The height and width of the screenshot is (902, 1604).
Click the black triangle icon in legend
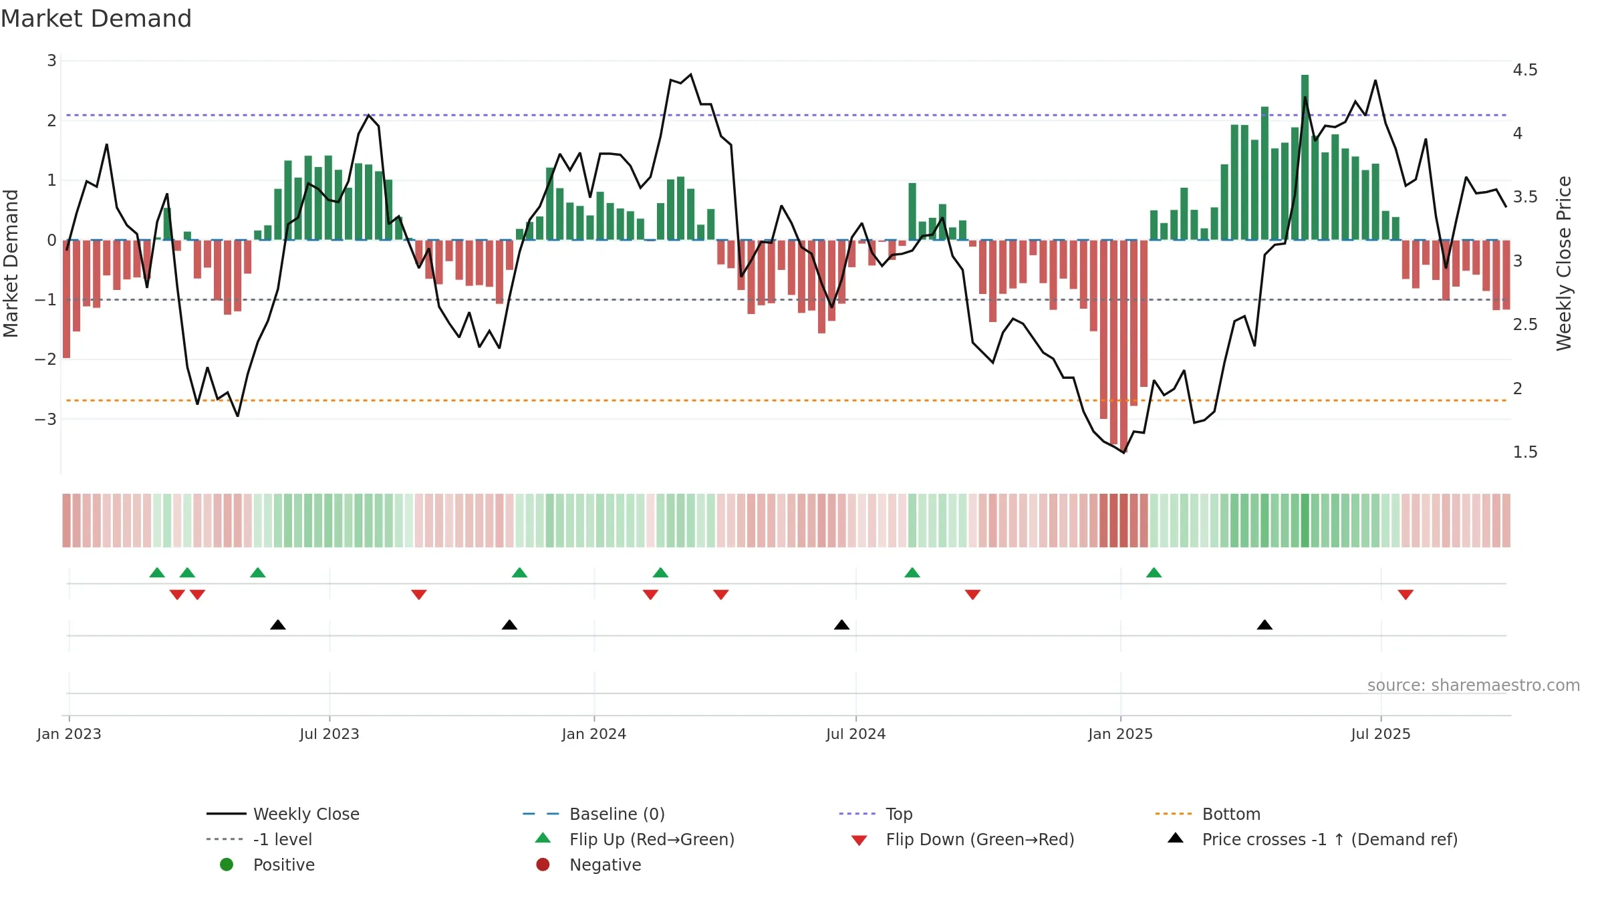1176,838
